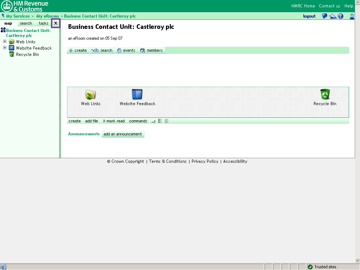Click the speech bubble chat icon
This screenshot has width=360, height=270.
[x=324, y=16]
